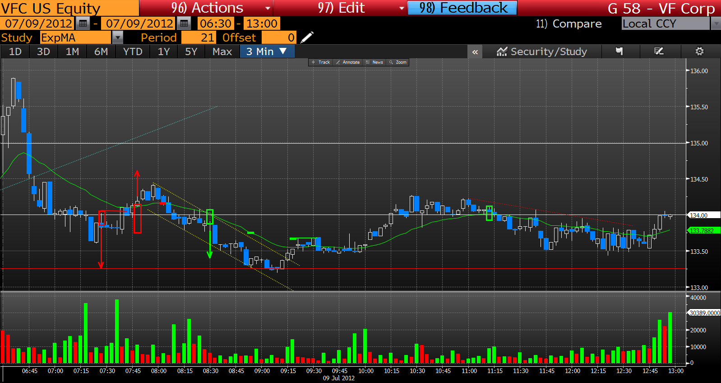Select the 3D range tab
Viewport: 721px width, 383px height.
pos(43,51)
